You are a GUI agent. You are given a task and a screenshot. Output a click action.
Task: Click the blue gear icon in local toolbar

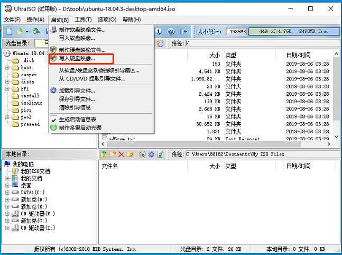click(x=151, y=154)
